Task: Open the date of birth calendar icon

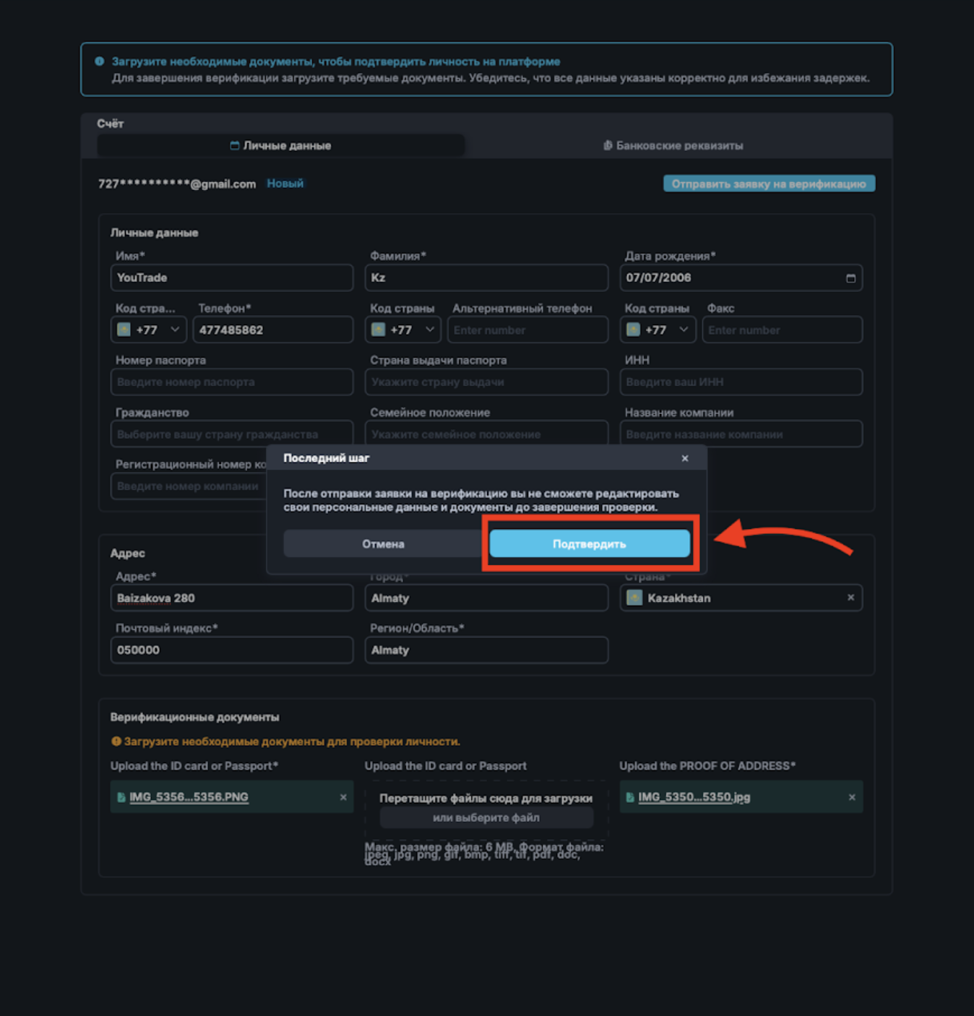Action: 850,278
